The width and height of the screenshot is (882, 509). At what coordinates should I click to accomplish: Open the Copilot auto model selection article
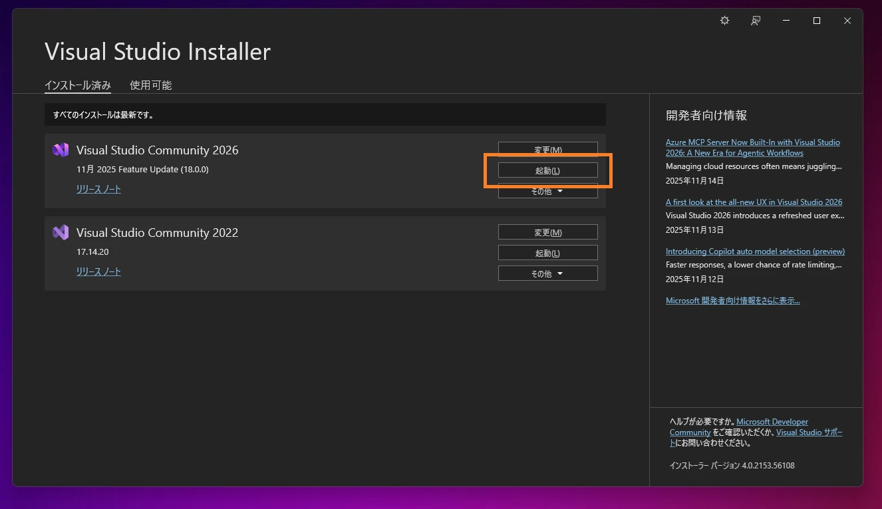coord(755,251)
